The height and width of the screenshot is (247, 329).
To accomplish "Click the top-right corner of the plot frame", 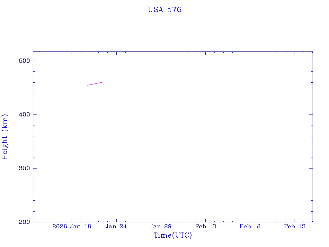I will 313,51.
